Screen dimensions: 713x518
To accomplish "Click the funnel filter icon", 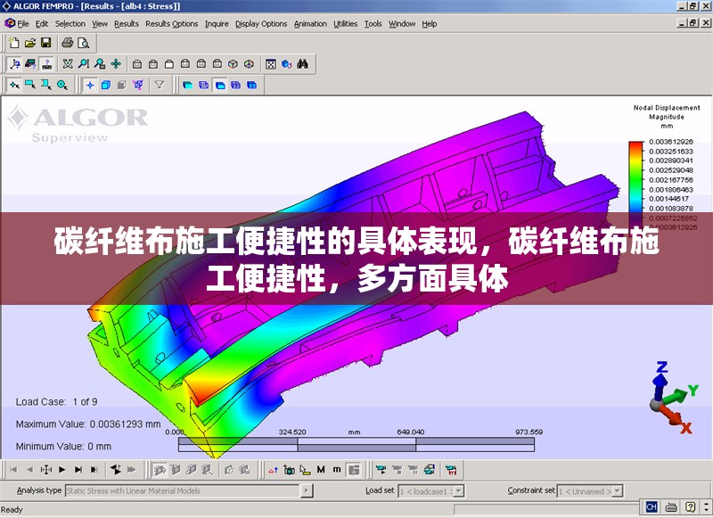I will click(x=160, y=85).
